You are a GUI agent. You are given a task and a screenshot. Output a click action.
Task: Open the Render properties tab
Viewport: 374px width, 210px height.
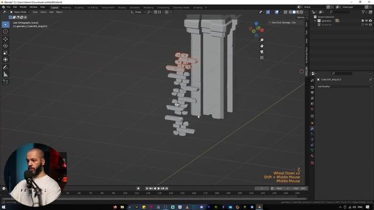(x=312, y=87)
